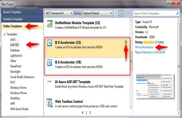
Task: Open the DotNetNuke Module Template icon
Action: [x=50, y=24]
